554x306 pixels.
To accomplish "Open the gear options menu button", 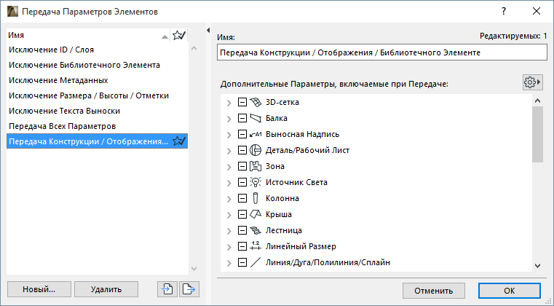I will click(x=534, y=83).
